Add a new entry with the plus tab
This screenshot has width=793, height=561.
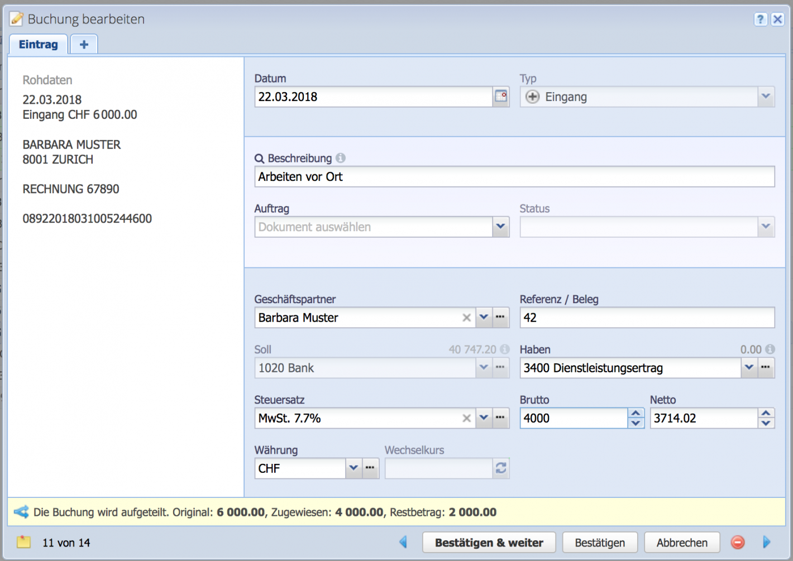[84, 44]
